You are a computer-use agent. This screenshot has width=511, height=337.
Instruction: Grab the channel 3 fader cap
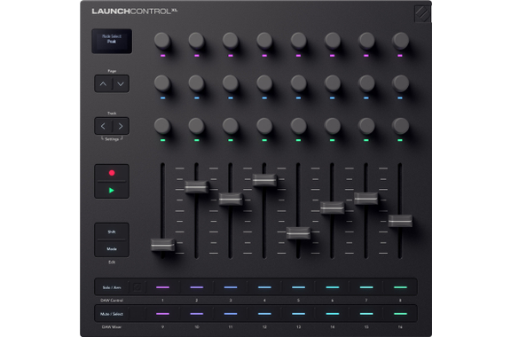231,199
